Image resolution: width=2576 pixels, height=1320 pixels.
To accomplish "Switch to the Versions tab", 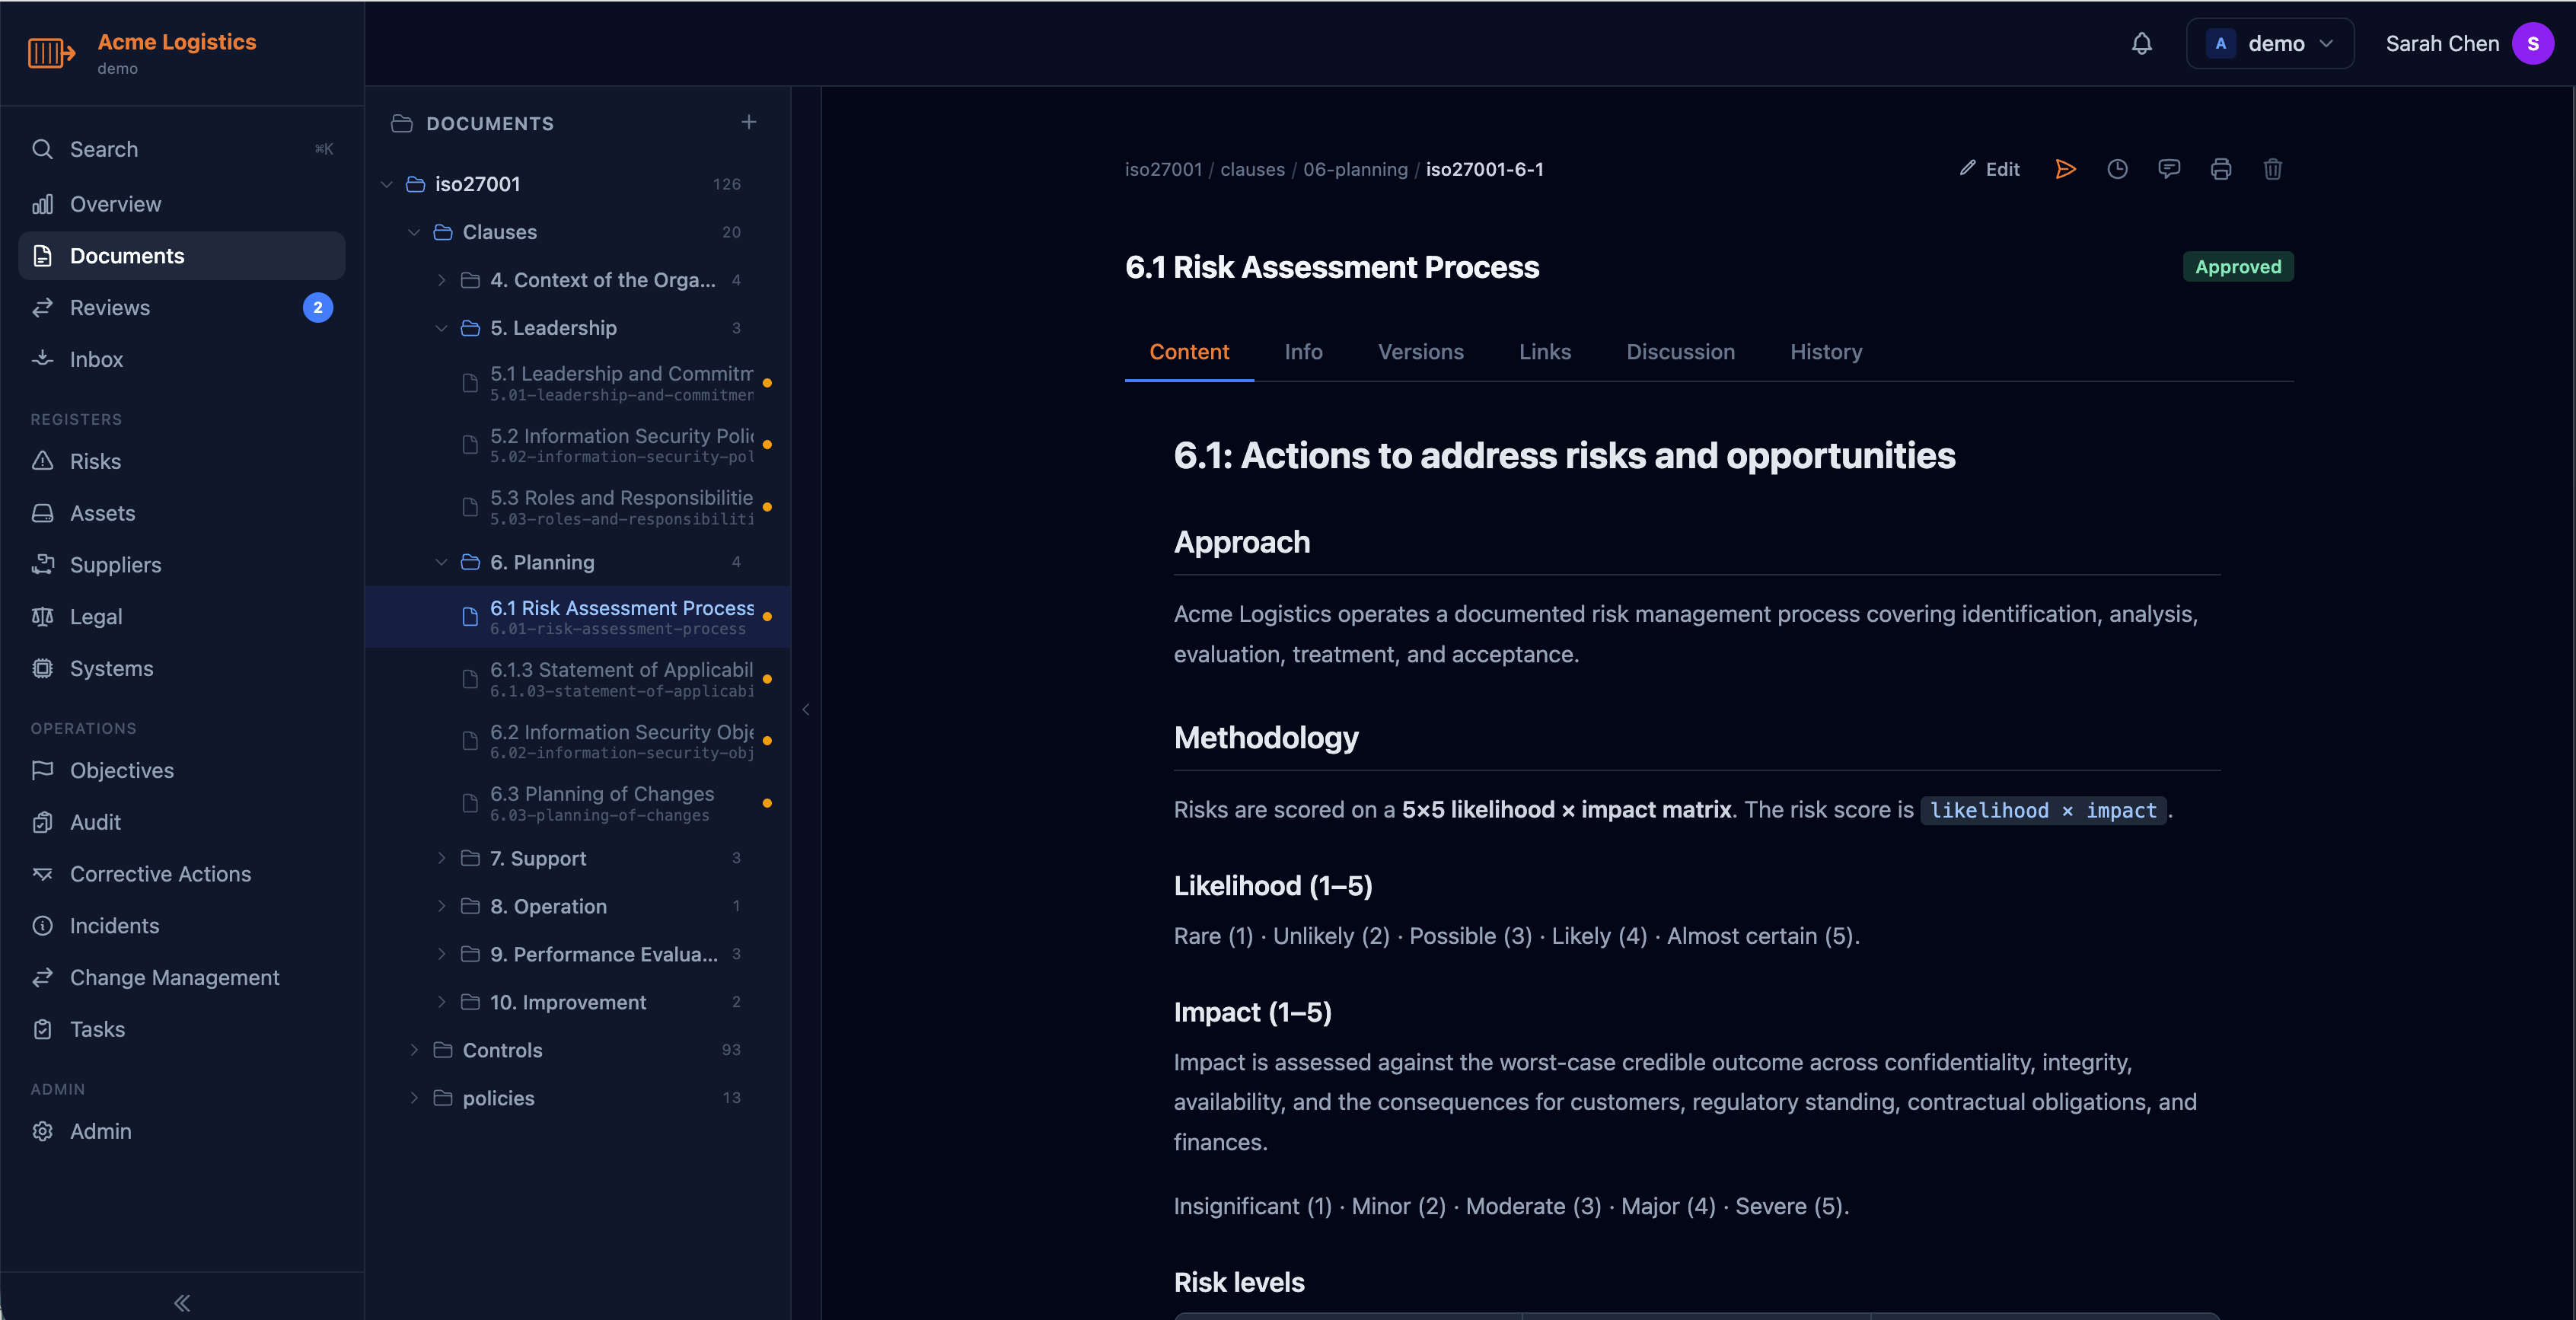I will pos(1420,352).
